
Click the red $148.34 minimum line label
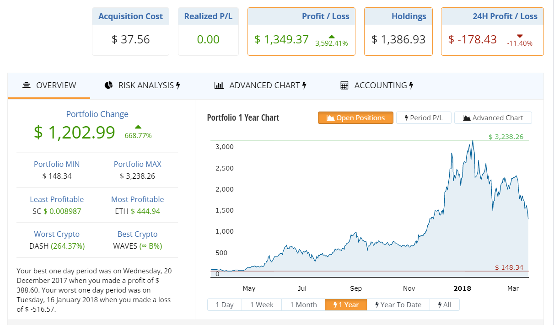pyautogui.click(x=509, y=267)
